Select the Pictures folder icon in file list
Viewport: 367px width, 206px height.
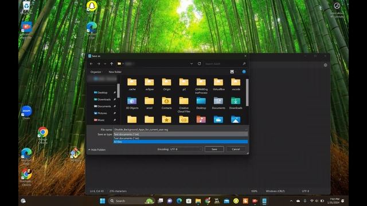236,120
